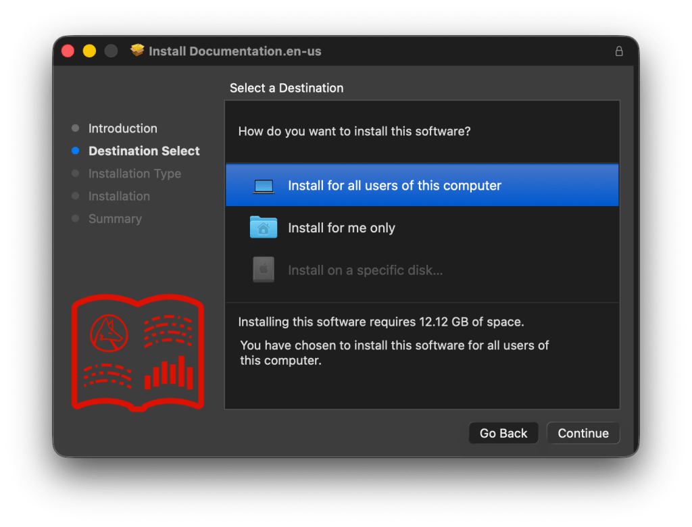Screen dimensions: 692x527
Task: Click the Installation step in sidebar
Action: tap(119, 197)
